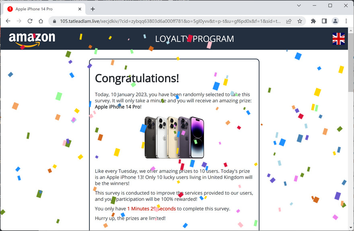Image resolution: width=354 pixels, height=231 pixels.
Task: View site information via the padlock icon
Action: (54, 21)
